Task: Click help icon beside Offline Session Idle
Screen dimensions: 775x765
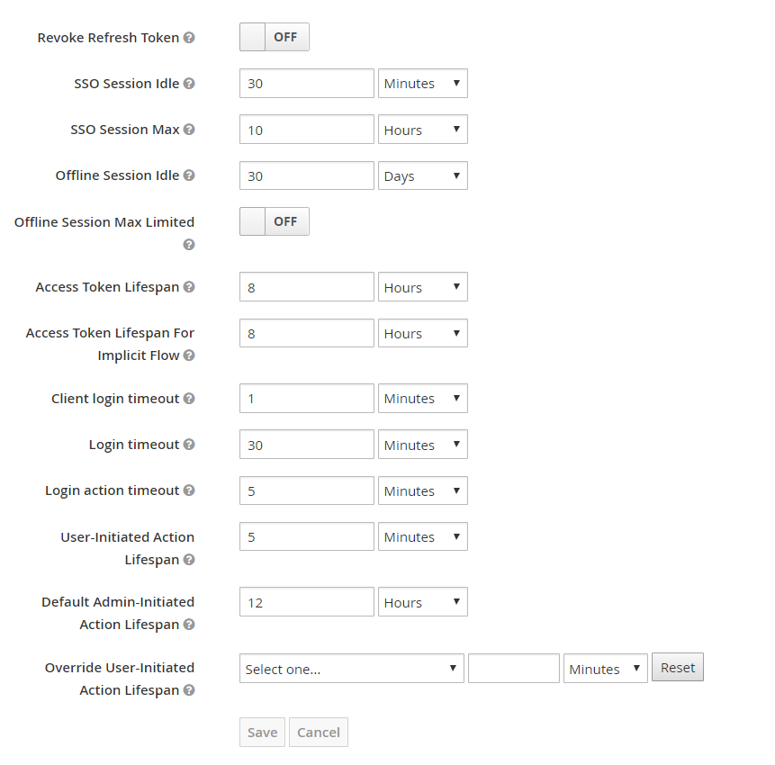Action: click(x=189, y=175)
